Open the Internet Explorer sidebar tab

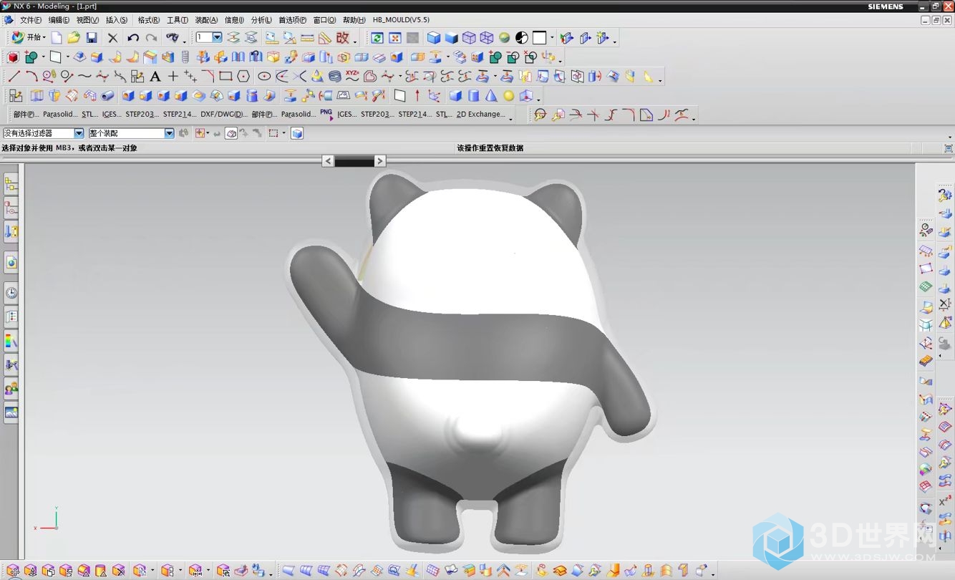pos(11,262)
